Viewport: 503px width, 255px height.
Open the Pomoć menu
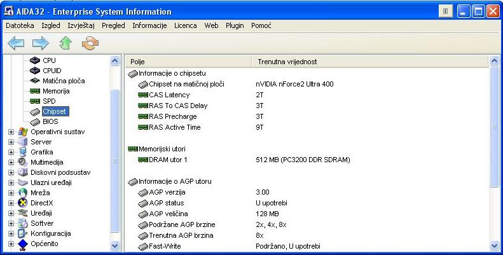261,25
